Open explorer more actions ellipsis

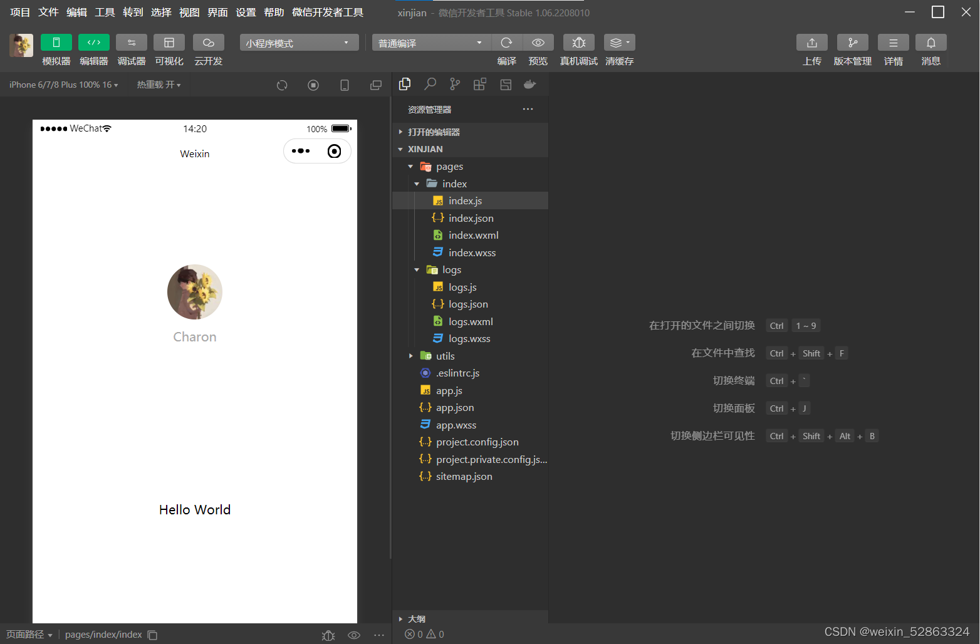click(528, 109)
